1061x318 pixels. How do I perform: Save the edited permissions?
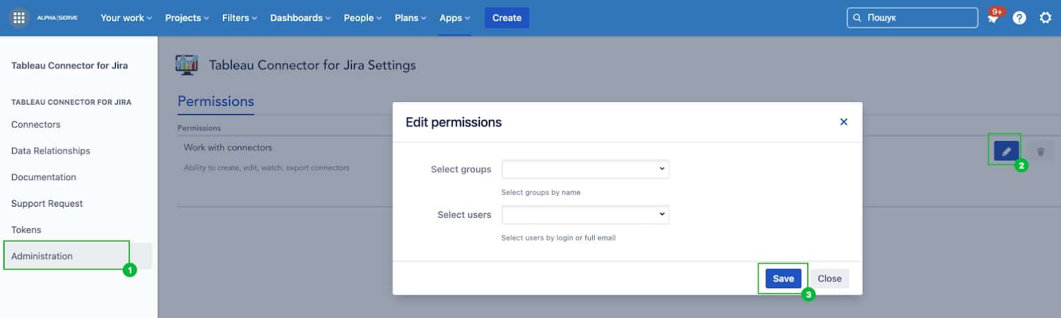click(783, 278)
